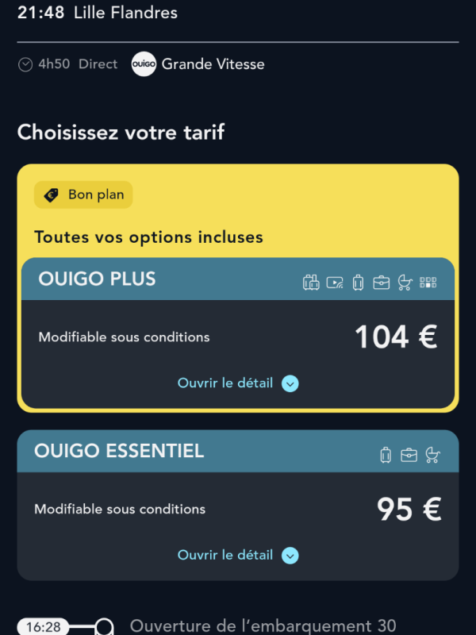Click the OUIGO logo badge

point(144,64)
